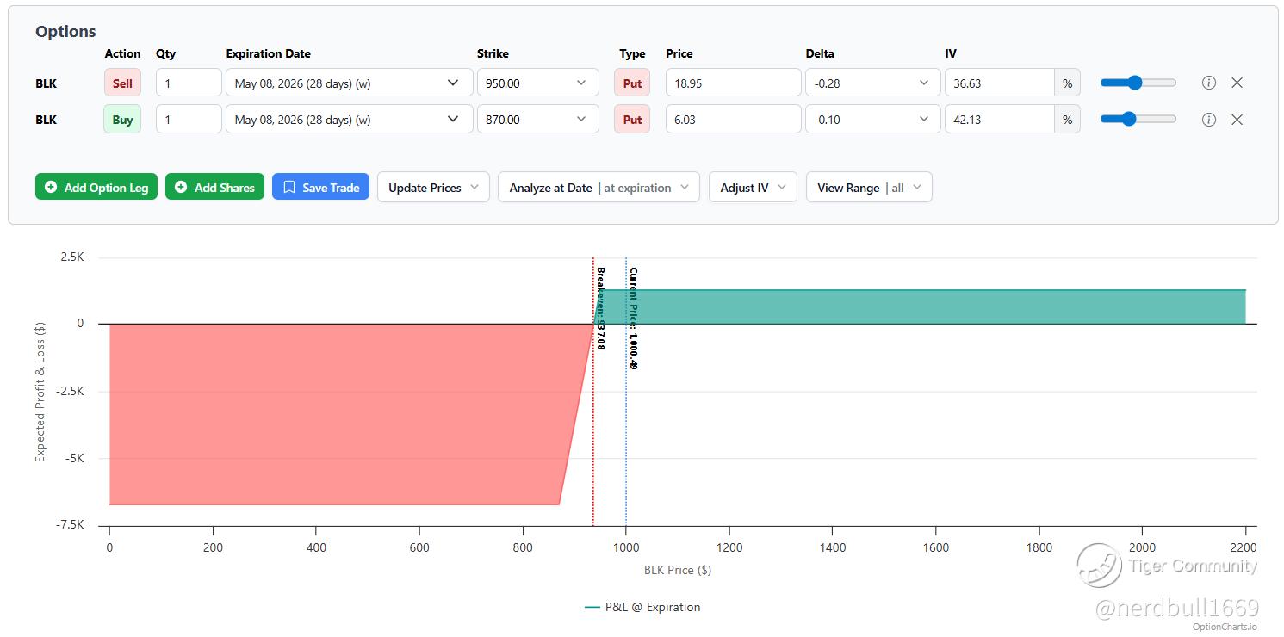Remove the 870.00 Buy Put leg
This screenshot has width=1284, height=637.
[1237, 120]
